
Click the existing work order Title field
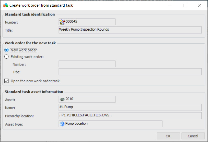[x=130, y=72]
